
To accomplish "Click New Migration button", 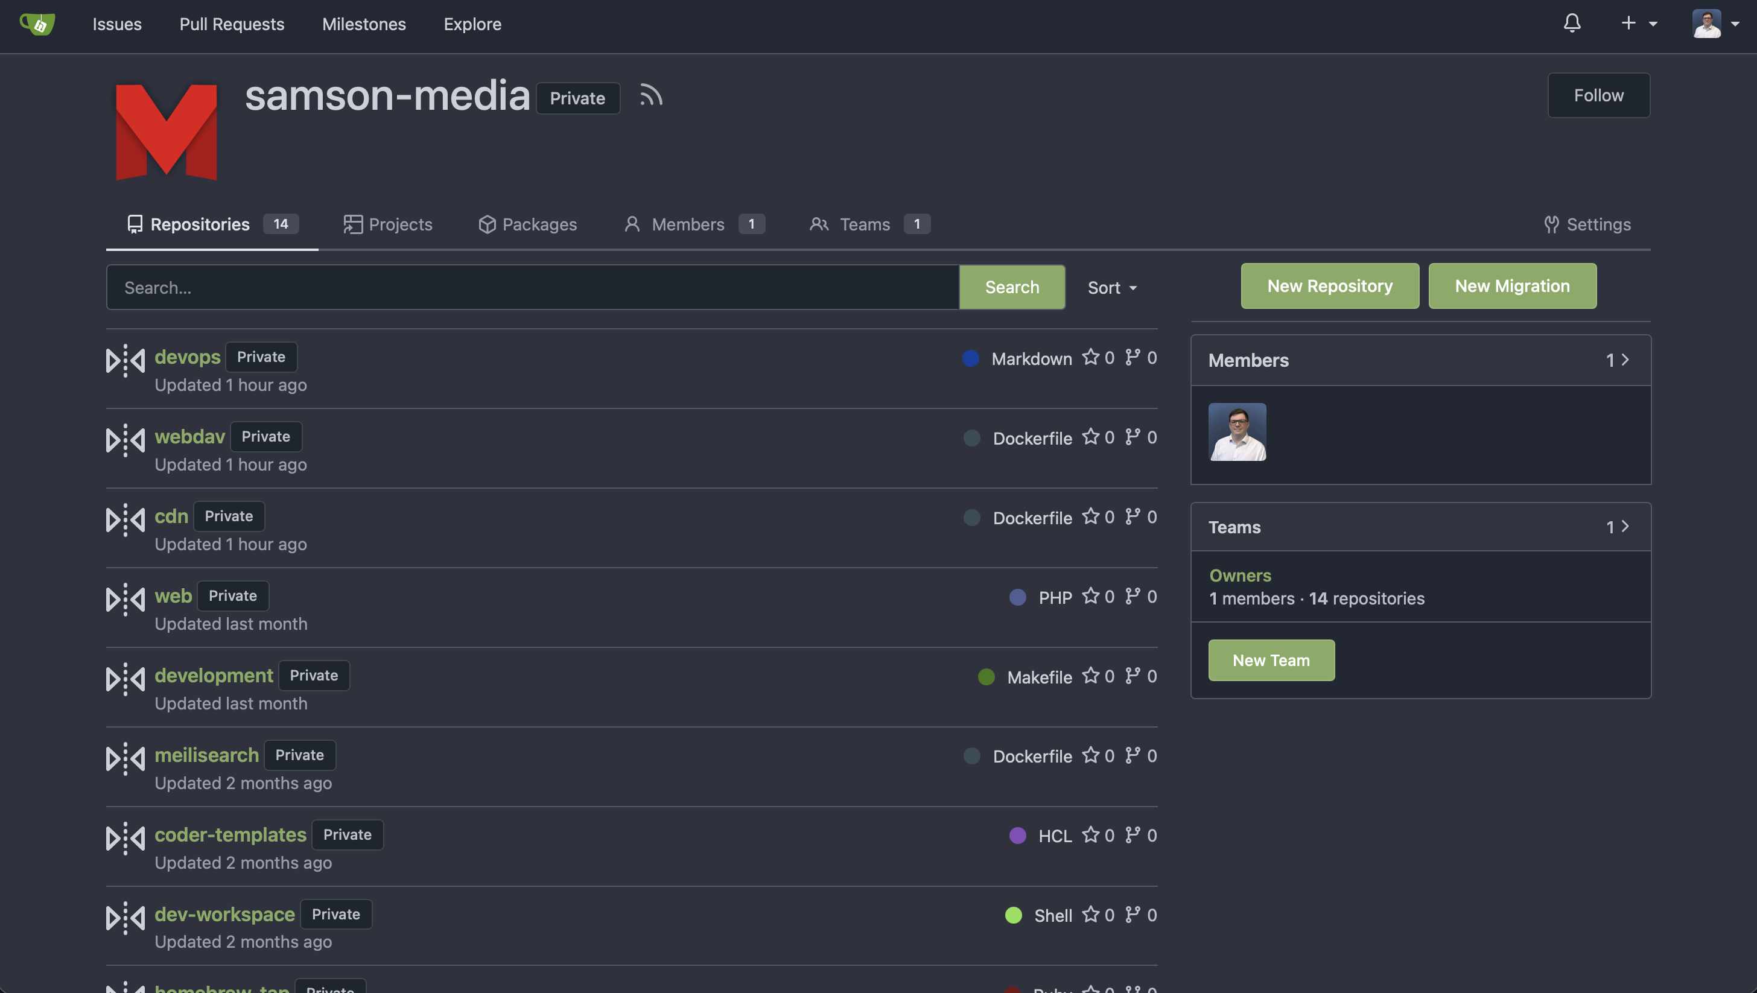I will [x=1512, y=286].
